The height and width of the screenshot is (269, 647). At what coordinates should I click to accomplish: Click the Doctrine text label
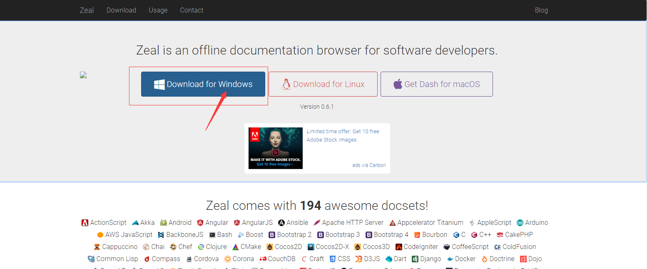pyautogui.click(x=502, y=259)
